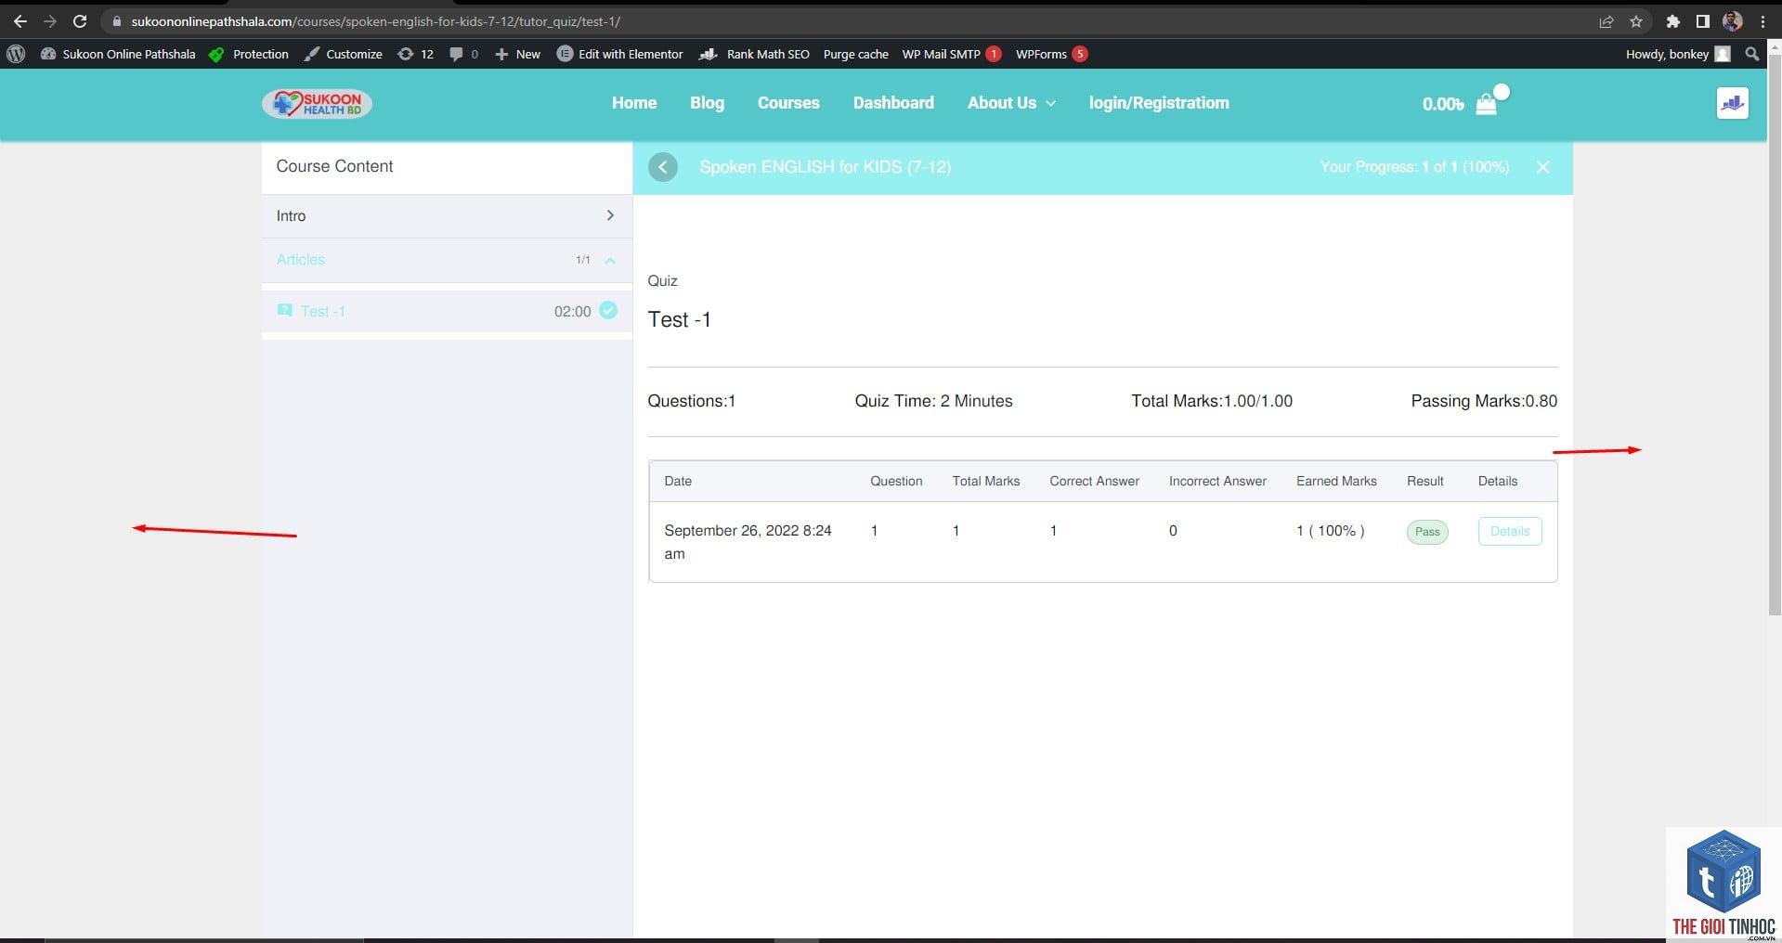The width and height of the screenshot is (1782, 943).
Task: Click Purge cache
Action: (x=855, y=54)
